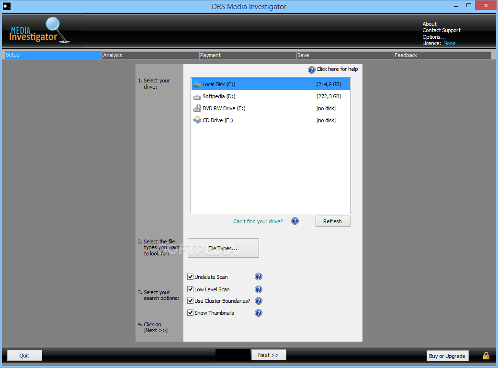This screenshot has width=498, height=368.
Task: Click the application icon in title bar
Action: coord(7,6)
